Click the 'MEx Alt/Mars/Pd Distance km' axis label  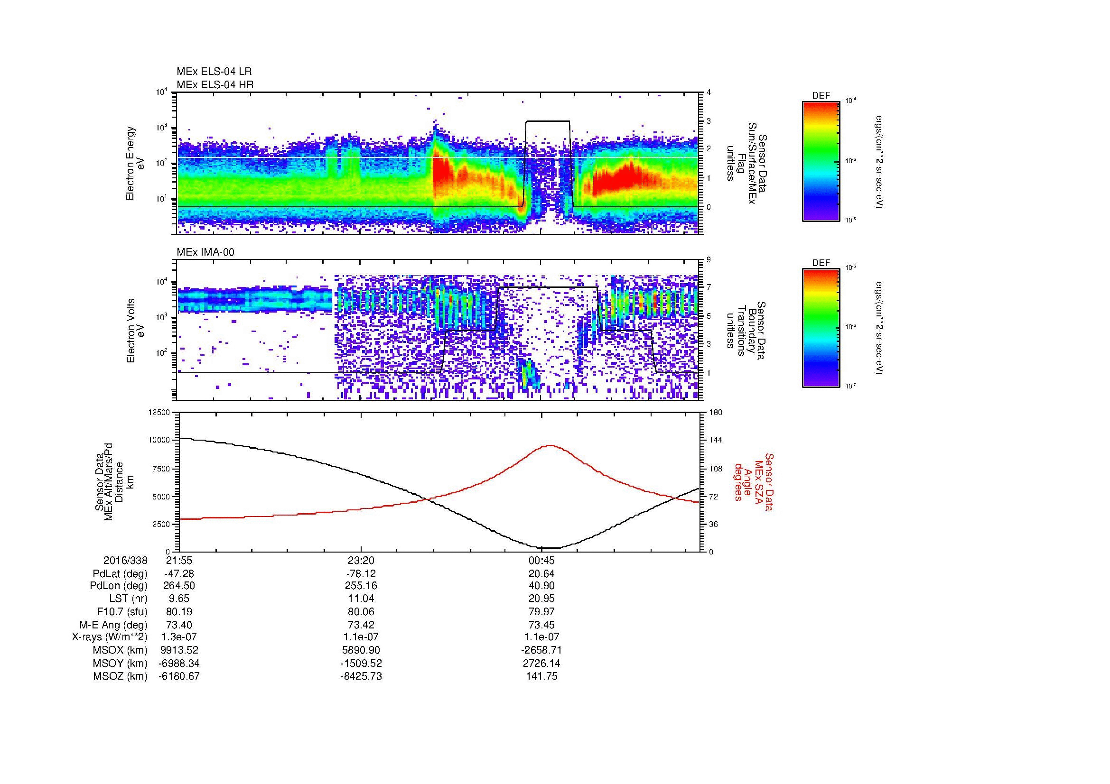coord(114,481)
